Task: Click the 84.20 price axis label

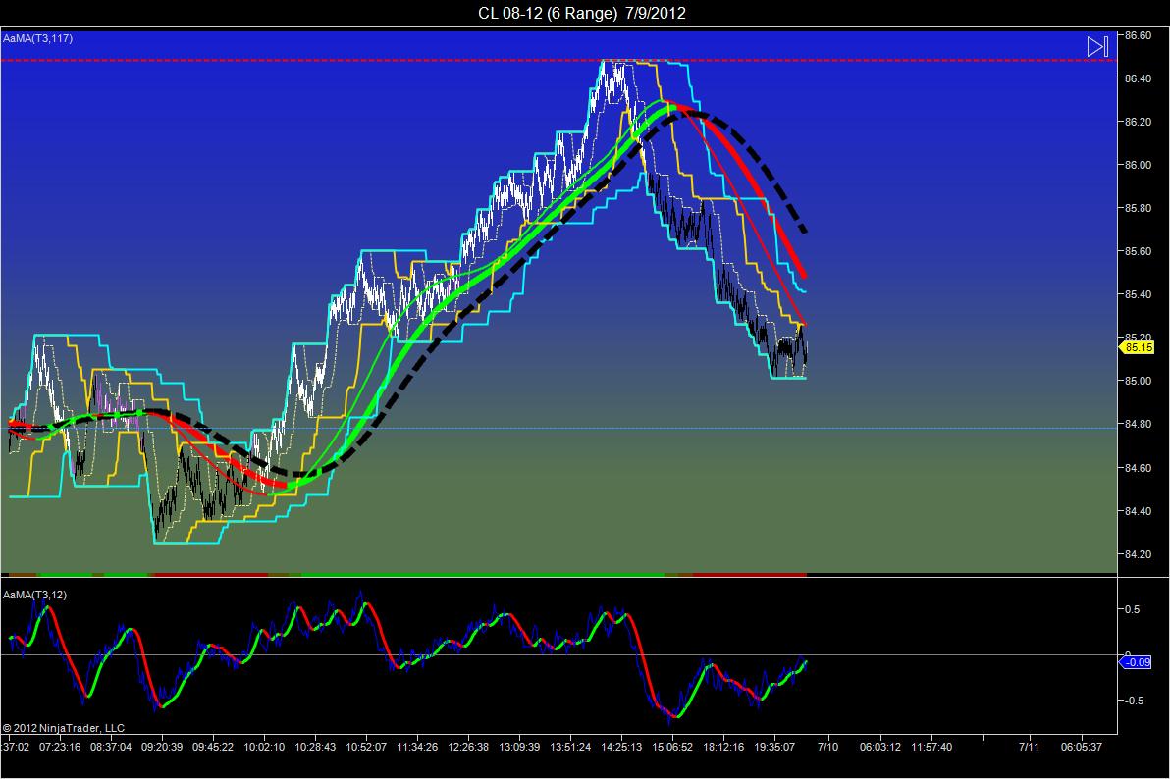Action: 1138,554
